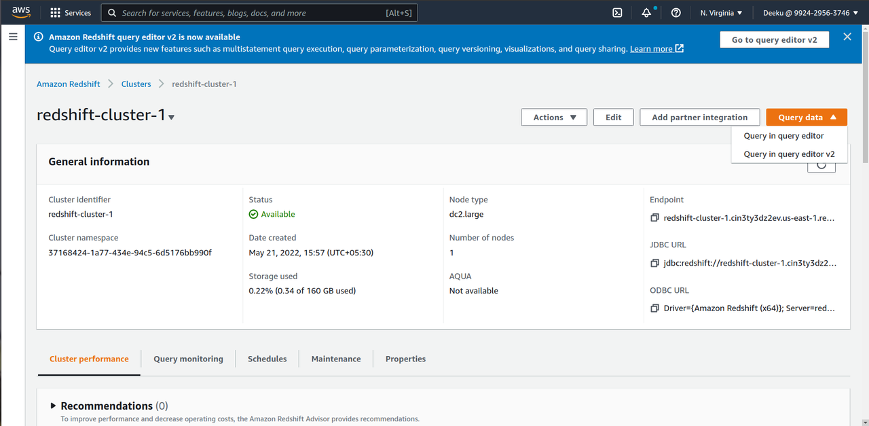The height and width of the screenshot is (426, 869).
Task: Go to the Clusters breadcrumb
Action: pyautogui.click(x=136, y=84)
